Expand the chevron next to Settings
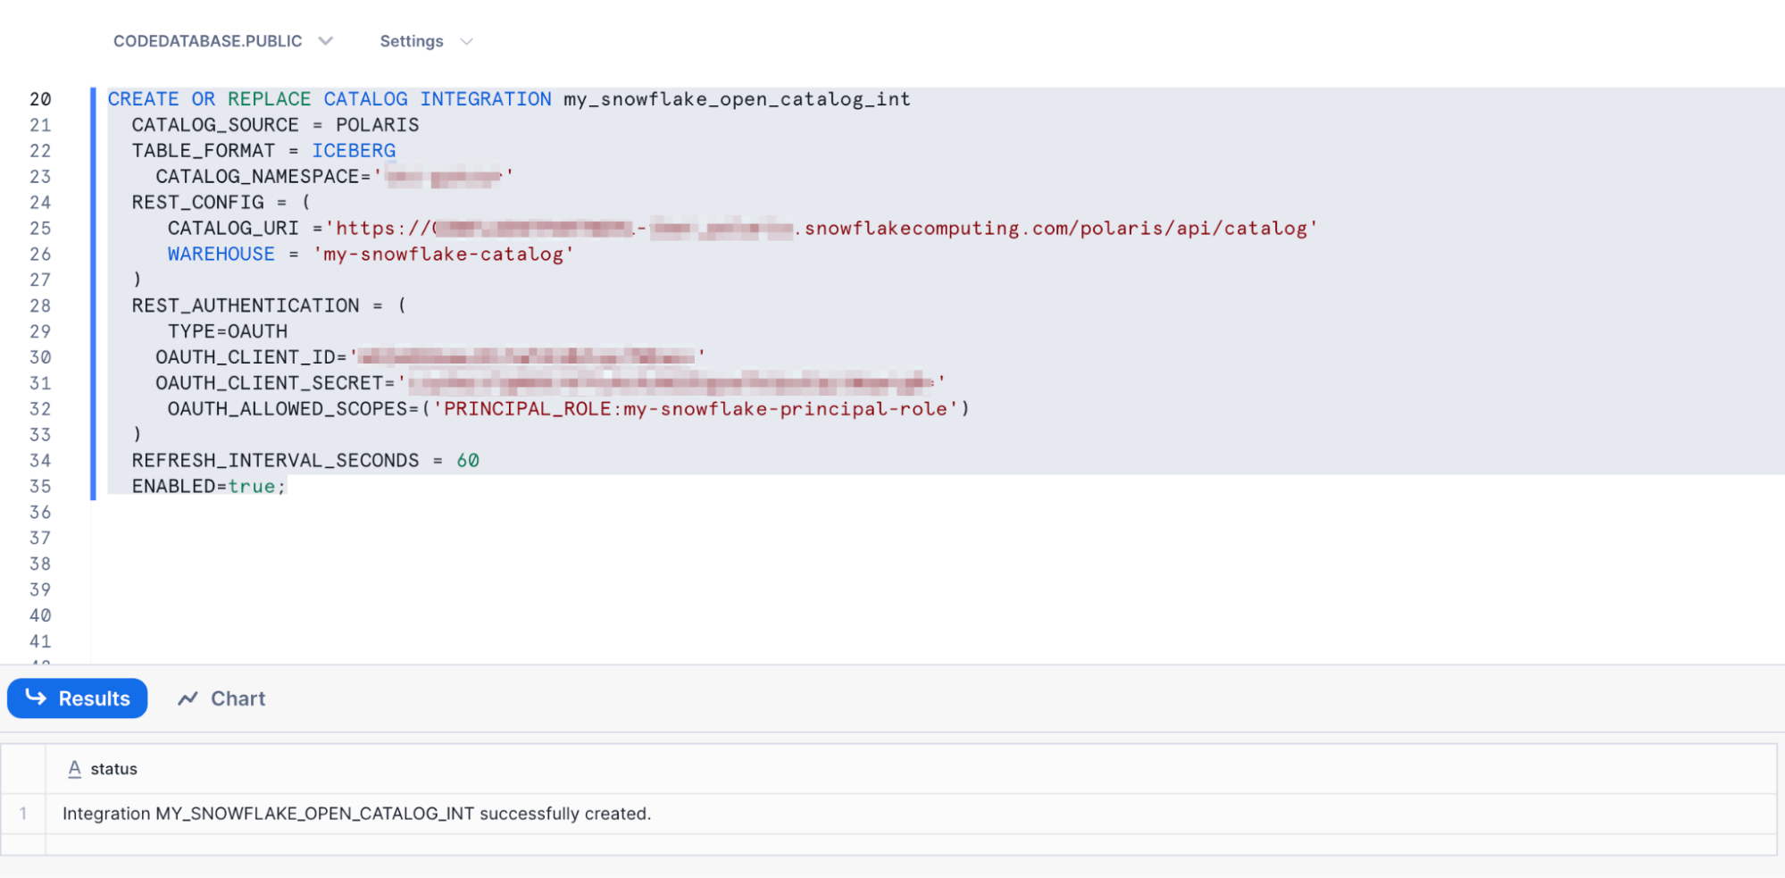This screenshot has height=878, width=1785. click(x=466, y=41)
